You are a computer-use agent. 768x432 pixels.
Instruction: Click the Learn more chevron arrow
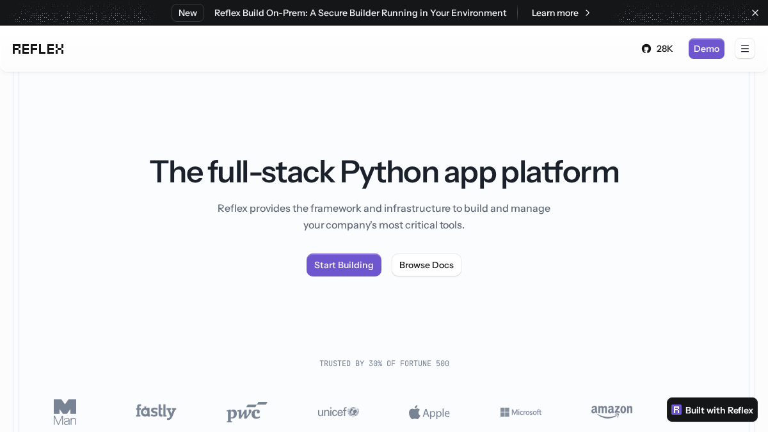[588, 13]
